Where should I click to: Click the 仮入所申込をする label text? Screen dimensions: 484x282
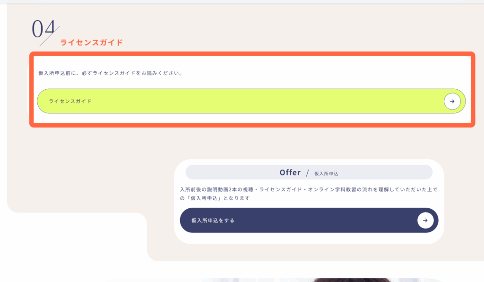click(213, 220)
